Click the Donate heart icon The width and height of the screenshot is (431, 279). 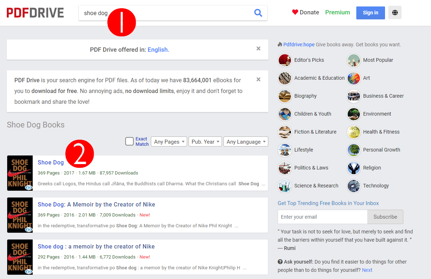point(295,12)
